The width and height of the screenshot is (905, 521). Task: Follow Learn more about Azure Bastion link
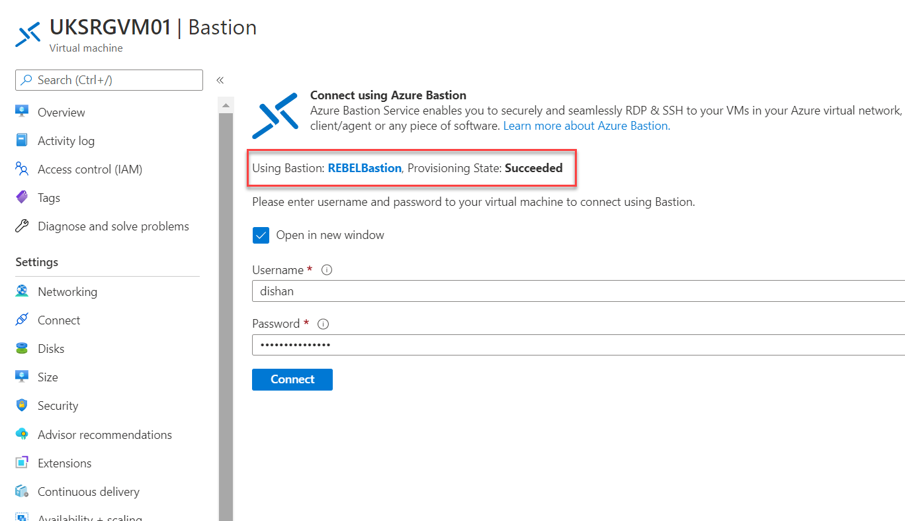point(587,126)
